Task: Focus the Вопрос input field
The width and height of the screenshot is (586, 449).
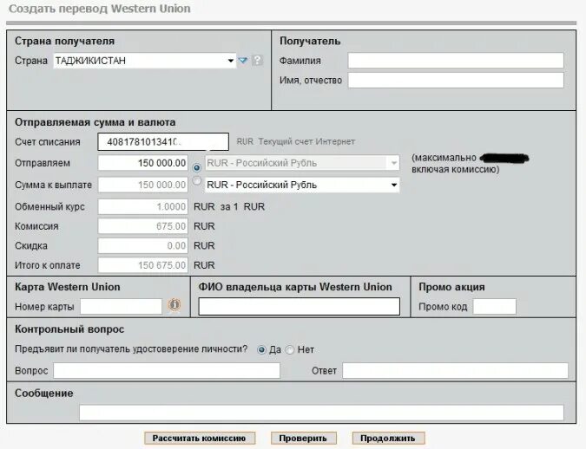Action: pyautogui.click(x=167, y=371)
